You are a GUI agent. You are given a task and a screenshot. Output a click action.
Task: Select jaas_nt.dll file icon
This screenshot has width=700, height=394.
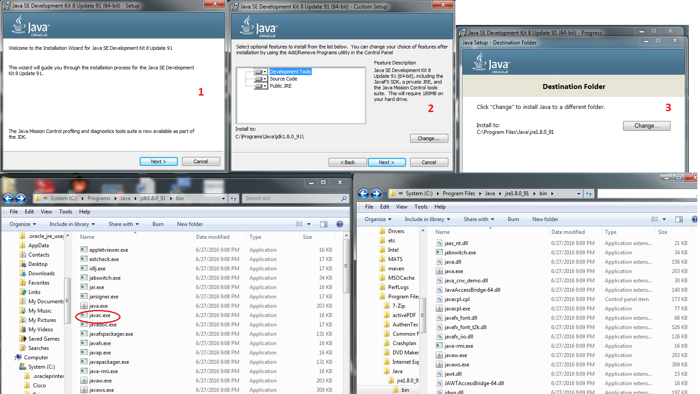(439, 243)
